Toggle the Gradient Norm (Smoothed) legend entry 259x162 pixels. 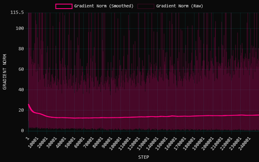click(x=94, y=6)
